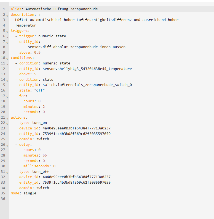Click the delay 'minutes: 55' value
This screenshot has width=214, height=219.
click(45, 155)
